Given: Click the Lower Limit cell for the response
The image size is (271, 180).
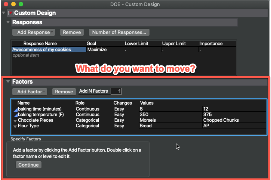Looking at the screenshot, I should pos(142,50).
